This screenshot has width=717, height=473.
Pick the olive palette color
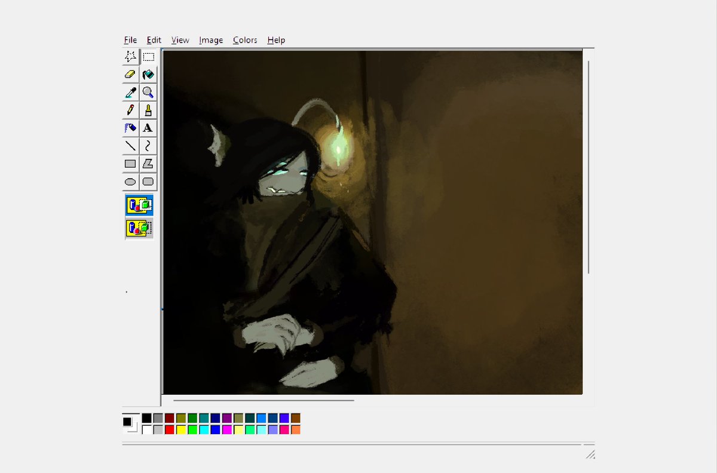181,418
